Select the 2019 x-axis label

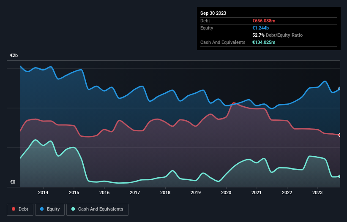(196, 192)
